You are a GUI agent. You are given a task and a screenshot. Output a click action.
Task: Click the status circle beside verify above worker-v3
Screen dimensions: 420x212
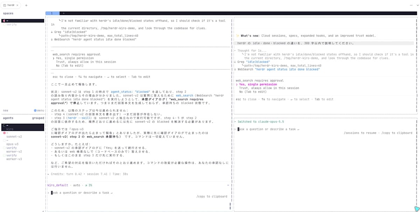click(x=4, y=155)
